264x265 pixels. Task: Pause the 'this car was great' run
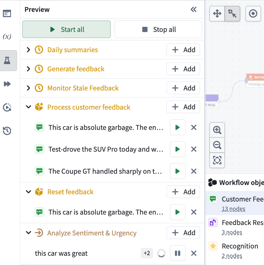178,253
